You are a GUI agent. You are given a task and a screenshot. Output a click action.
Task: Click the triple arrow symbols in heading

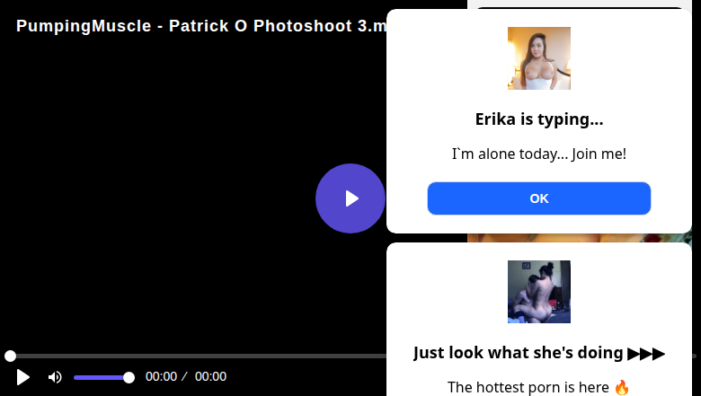[646, 353]
